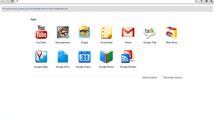The height and width of the screenshot is (120, 214).
Task: Expand the Recently closed menu
Action: tap(174, 78)
